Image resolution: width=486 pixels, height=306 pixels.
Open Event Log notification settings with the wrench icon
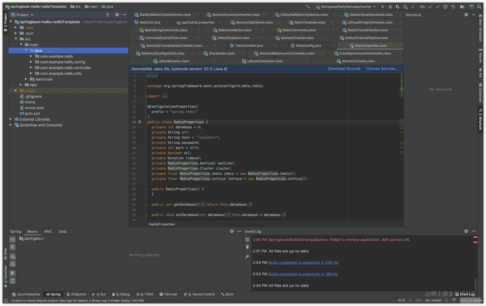pyautogui.click(x=247, y=256)
